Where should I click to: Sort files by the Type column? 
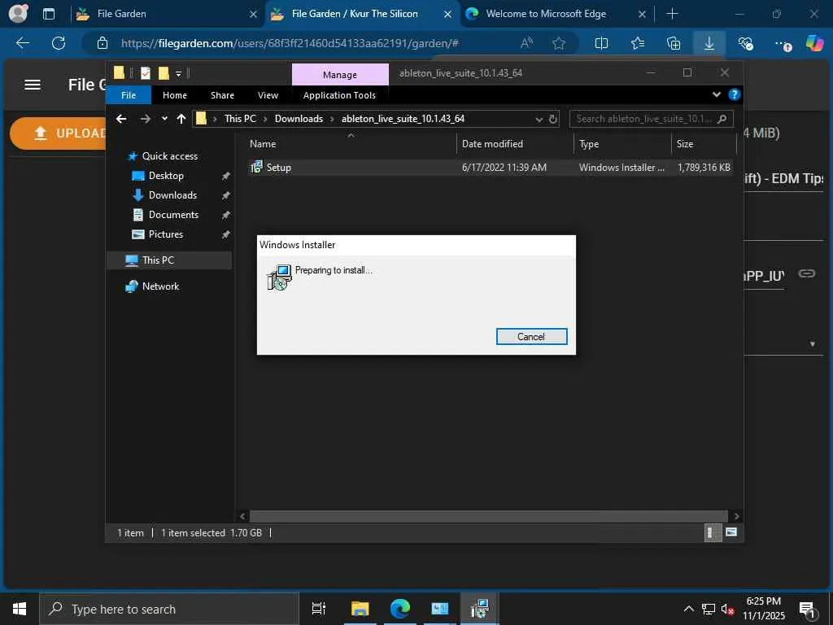click(x=622, y=144)
